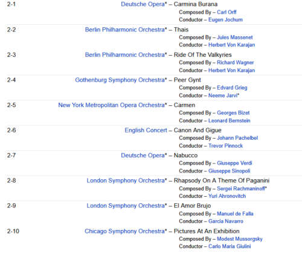The width and height of the screenshot is (302, 253).
Task: Open Sergei Rachmaninoff composer link
Action: [x=241, y=189]
